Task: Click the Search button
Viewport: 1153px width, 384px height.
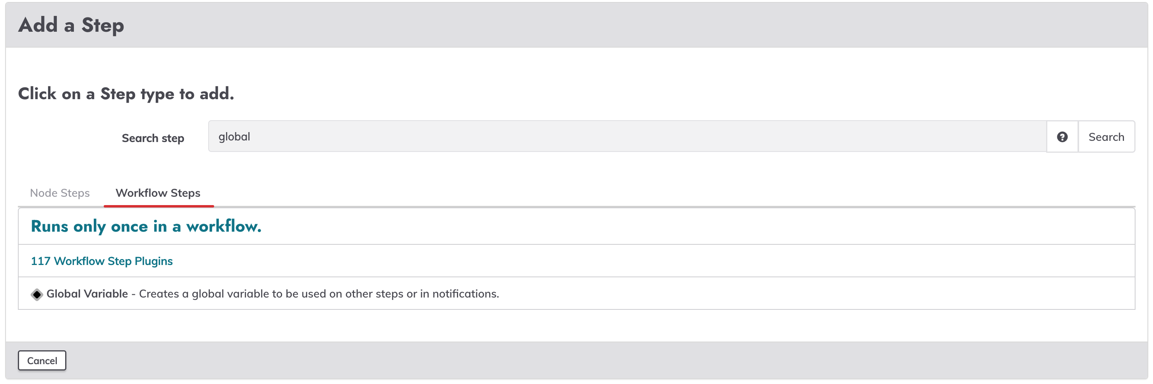Action: coord(1106,137)
